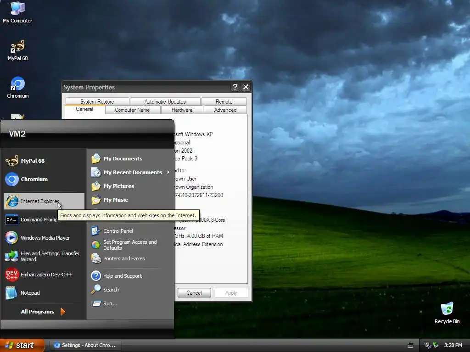
Task: Open Notepad from Start menu
Action: click(44, 293)
